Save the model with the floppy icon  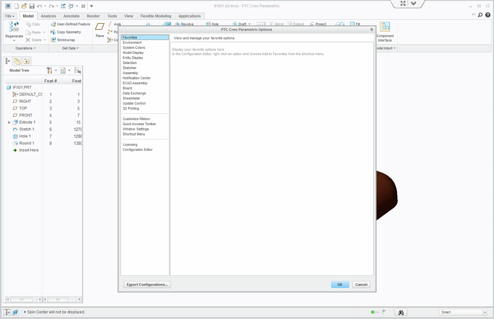coord(32,6)
